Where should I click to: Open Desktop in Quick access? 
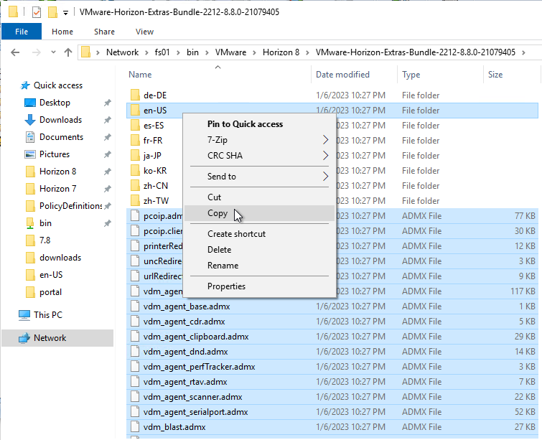(55, 103)
